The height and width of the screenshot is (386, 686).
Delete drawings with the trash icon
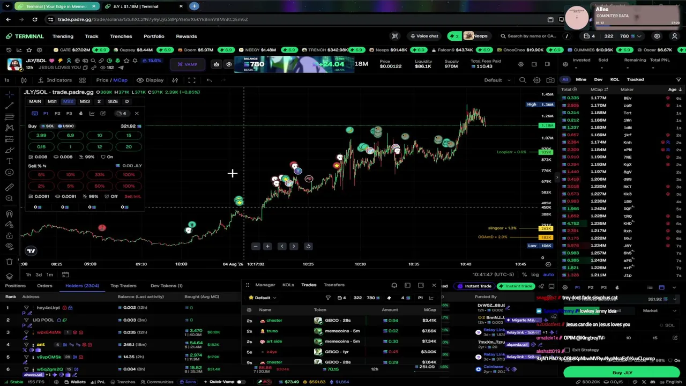(x=9, y=261)
